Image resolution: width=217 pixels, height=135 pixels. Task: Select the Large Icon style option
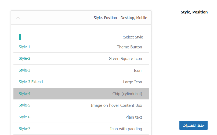132,82
